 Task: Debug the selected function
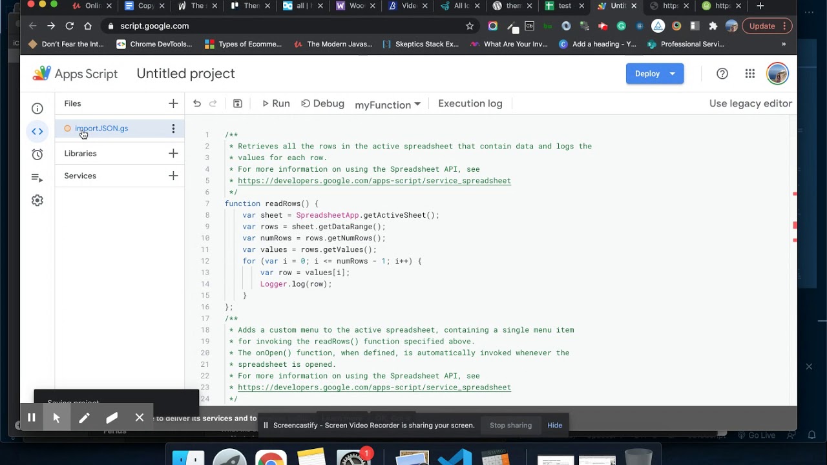coord(322,103)
